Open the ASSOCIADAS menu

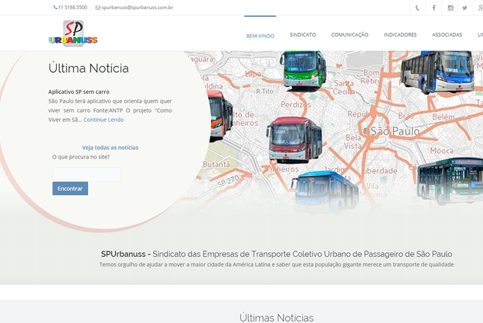[447, 35]
